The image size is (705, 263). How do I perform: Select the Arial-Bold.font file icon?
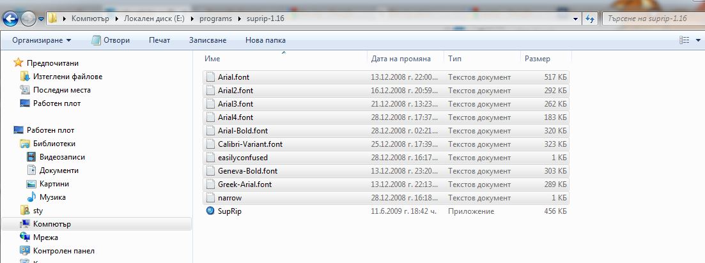[210, 131]
